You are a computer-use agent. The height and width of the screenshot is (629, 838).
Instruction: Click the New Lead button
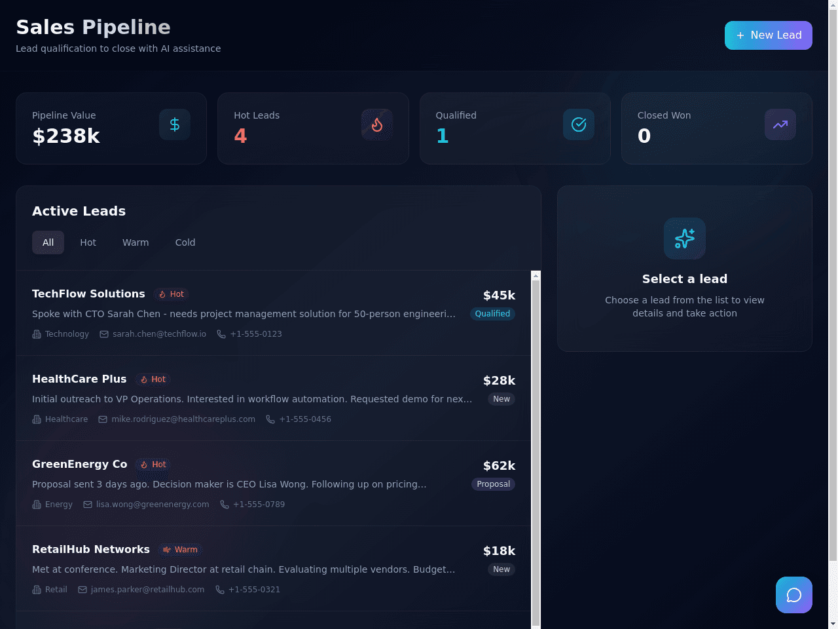768,35
